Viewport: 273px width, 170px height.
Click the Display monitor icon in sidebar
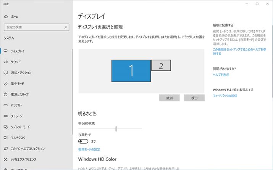click(x=6, y=51)
